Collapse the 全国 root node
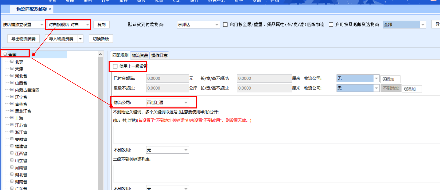Viewport: 440px width, 190px height. 5,54
